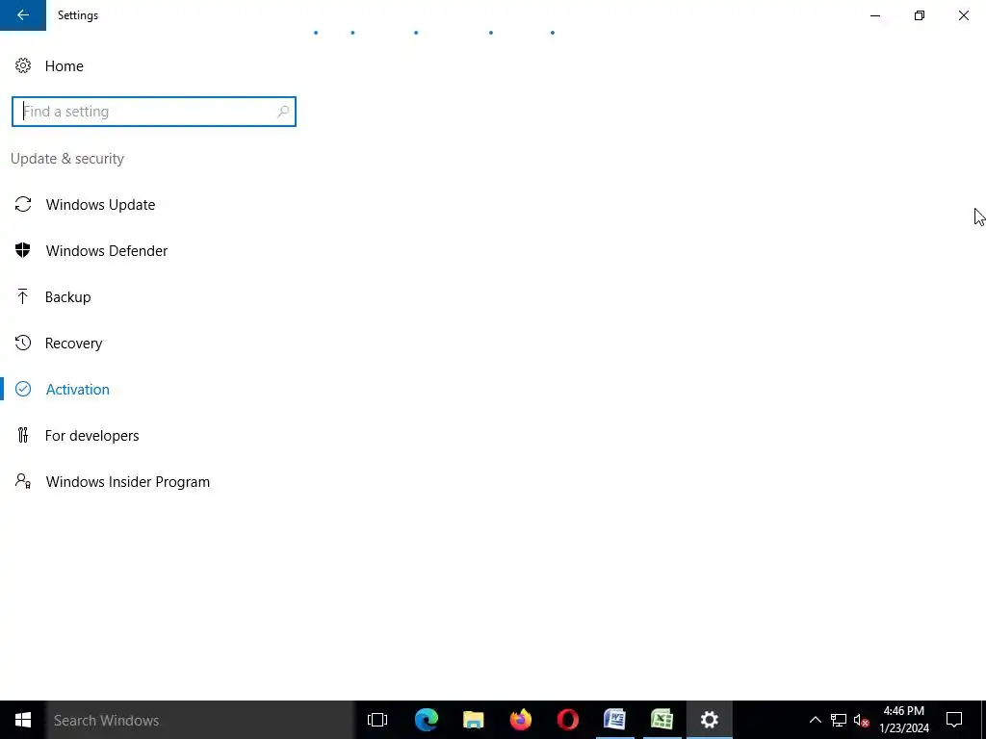The height and width of the screenshot is (739, 986).
Task: Click the back arrow in Settings
Action: pos(23,15)
